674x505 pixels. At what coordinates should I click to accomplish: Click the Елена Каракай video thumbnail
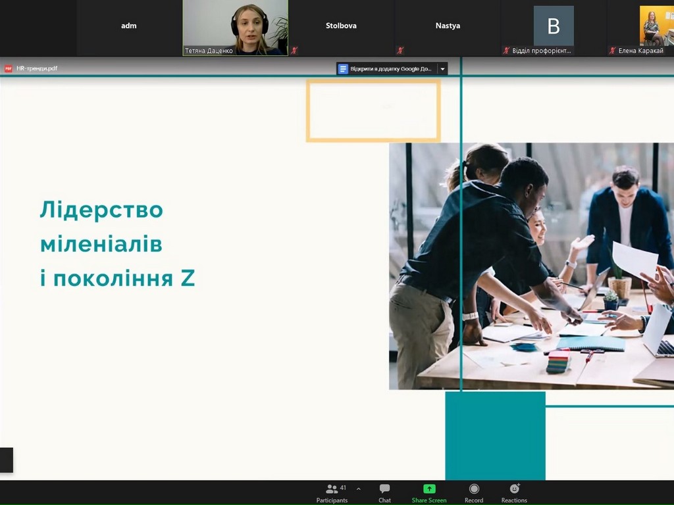click(656, 26)
